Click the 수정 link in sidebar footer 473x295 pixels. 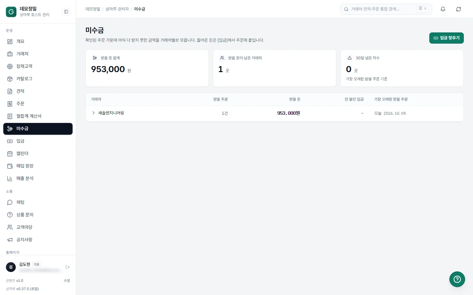67,281
